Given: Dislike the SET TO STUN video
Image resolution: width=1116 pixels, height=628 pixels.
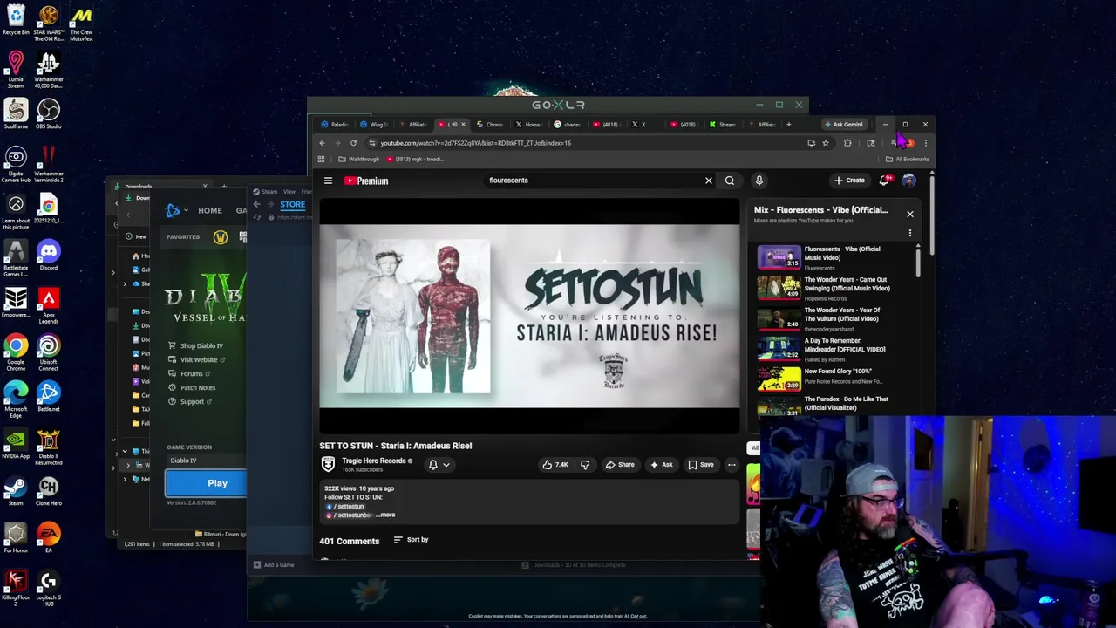Looking at the screenshot, I should (x=585, y=465).
